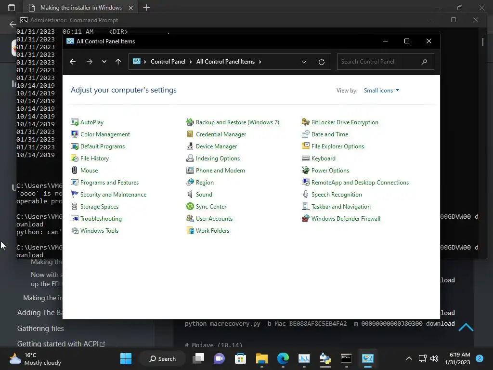Open the AutoPlay icon
The image size is (493, 370).
tap(75, 122)
